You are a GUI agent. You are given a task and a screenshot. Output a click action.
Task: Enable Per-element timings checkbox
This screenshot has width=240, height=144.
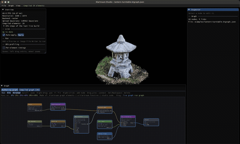click(4, 48)
